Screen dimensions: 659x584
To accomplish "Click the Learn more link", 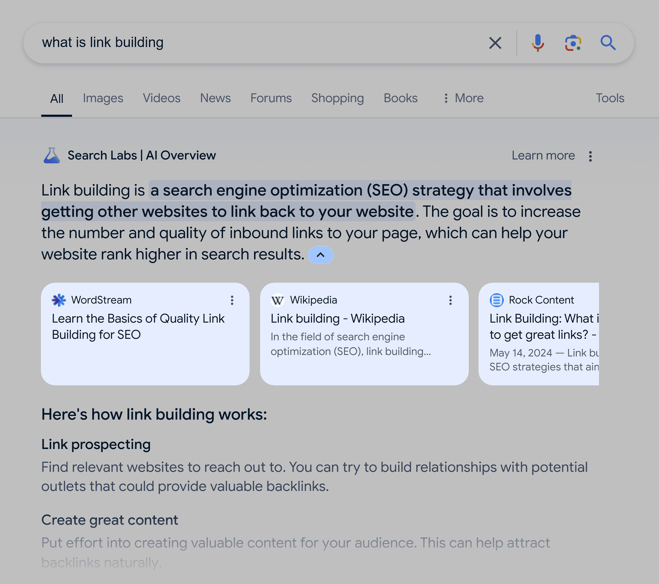I will (x=543, y=156).
